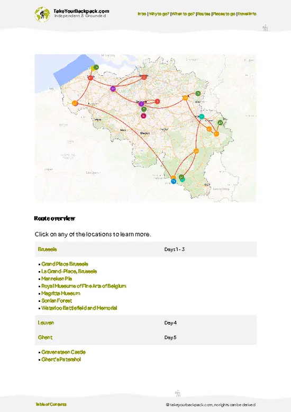The width and height of the screenshot is (291, 412).
Task: Click the green marker near the eastern border
Action: tap(220, 123)
